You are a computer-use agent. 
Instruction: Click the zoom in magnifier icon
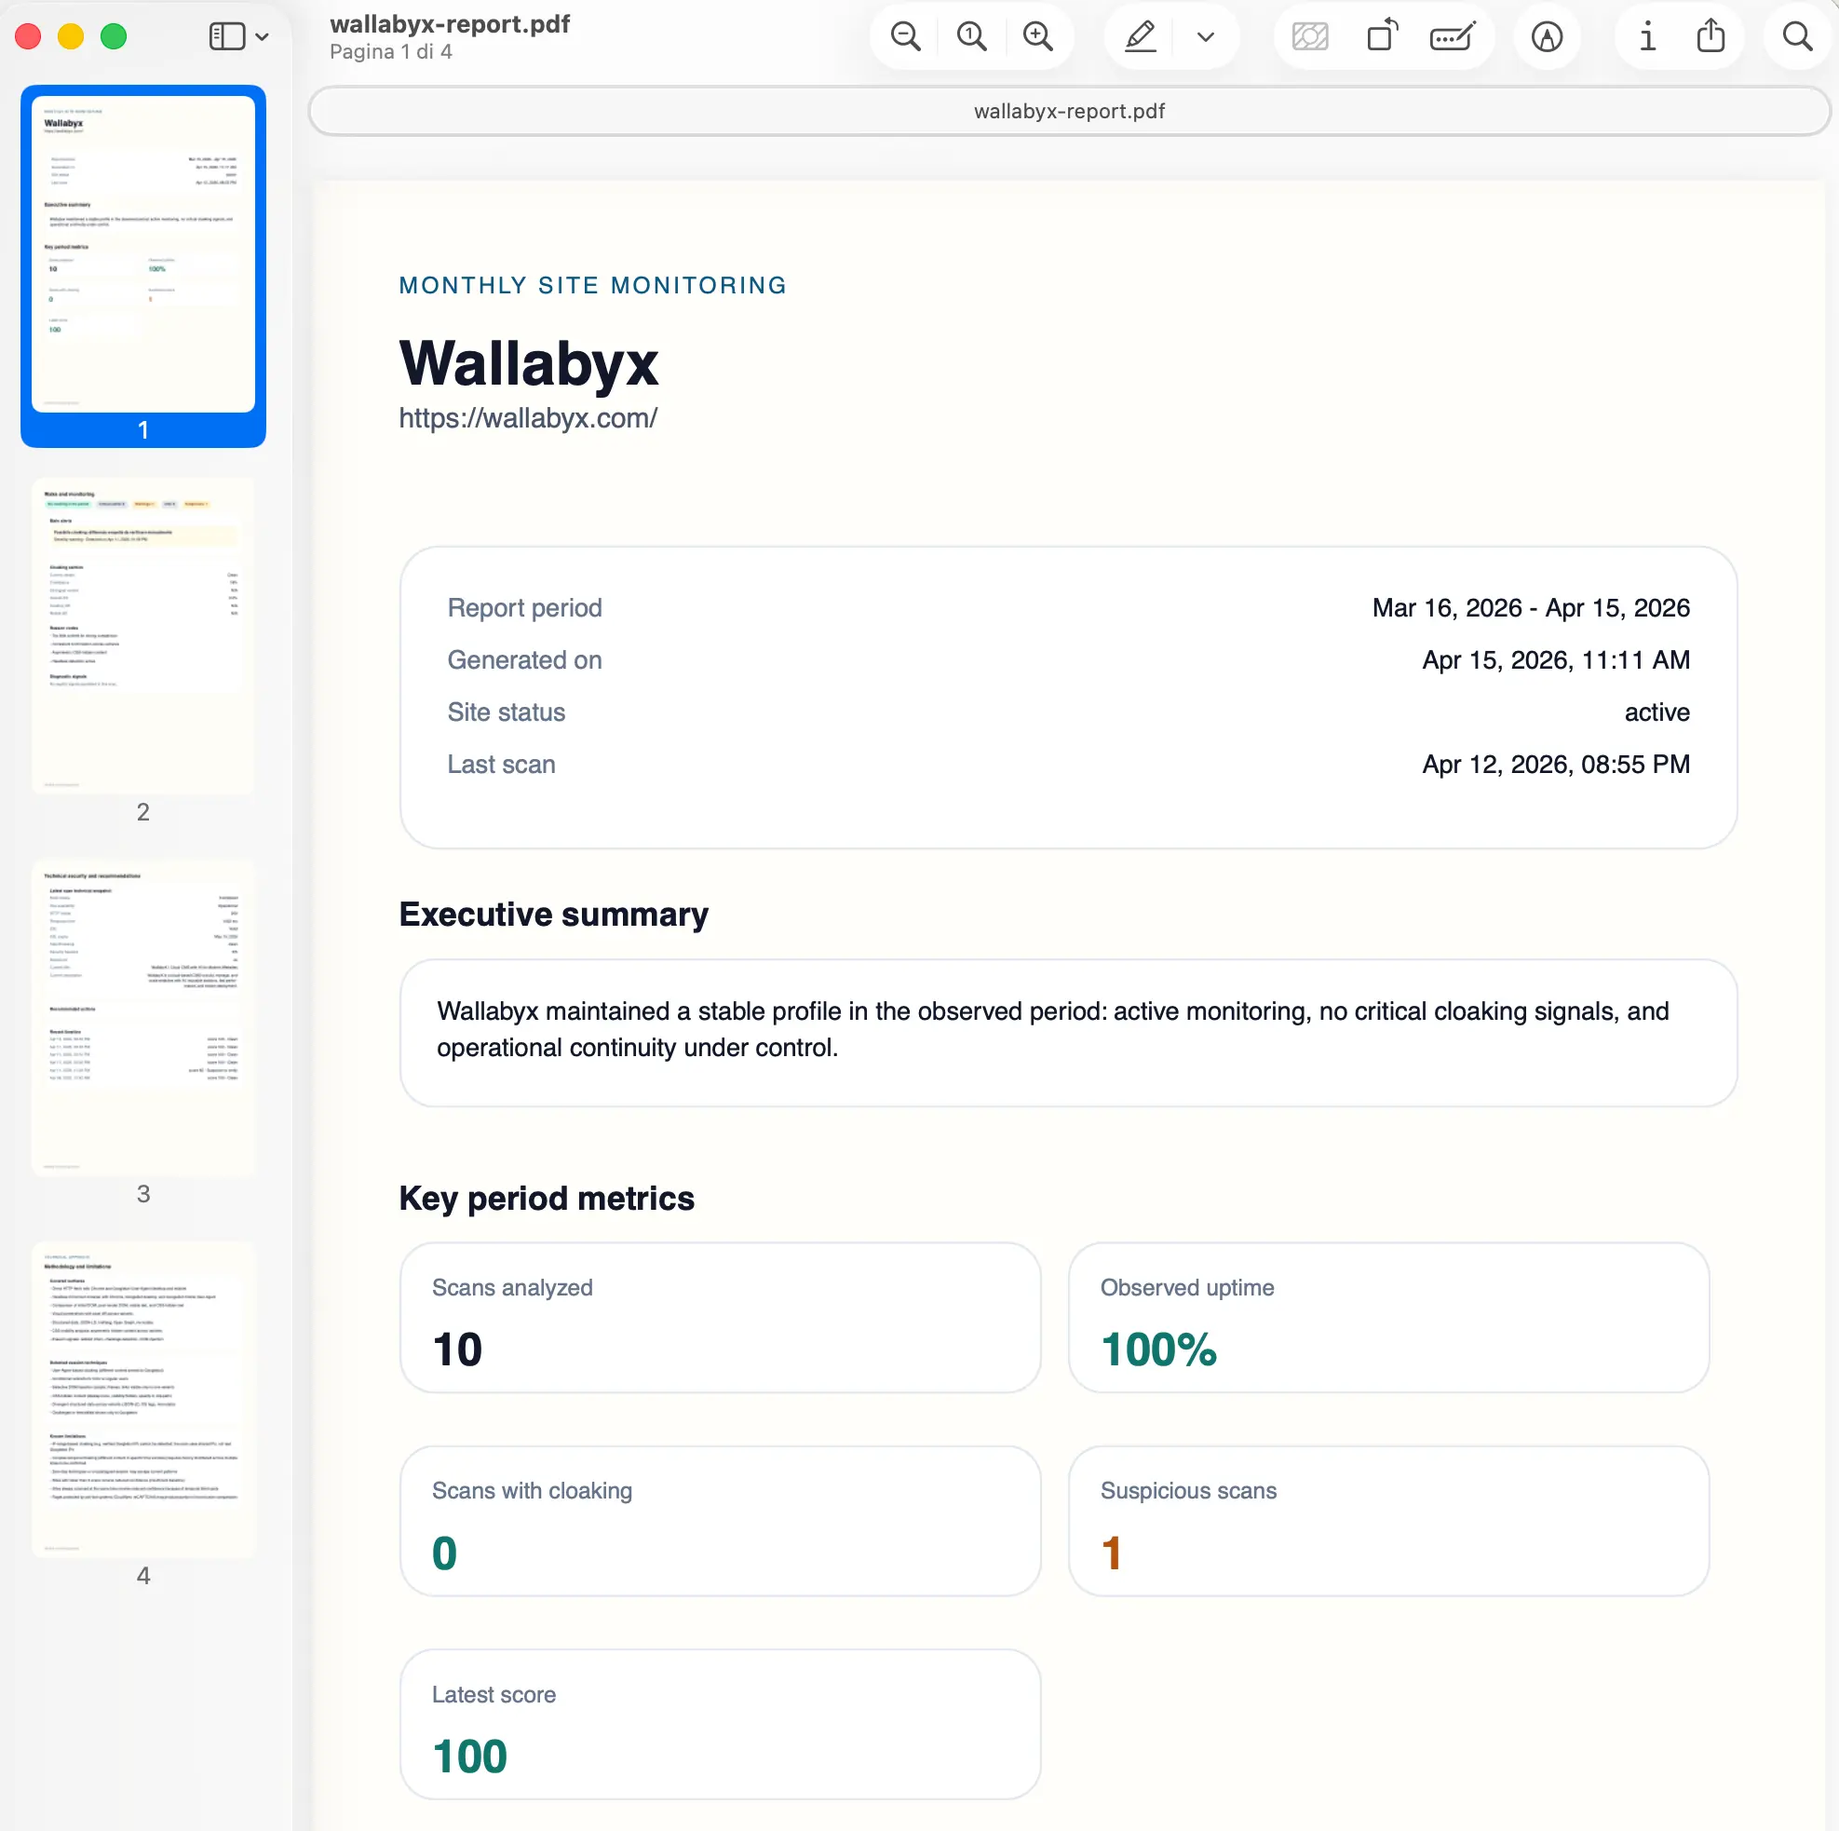[x=1037, y=36]
